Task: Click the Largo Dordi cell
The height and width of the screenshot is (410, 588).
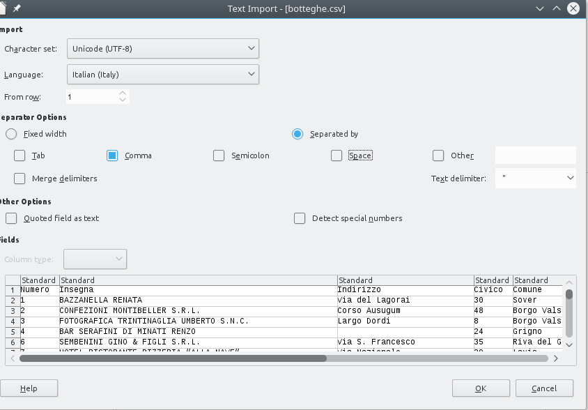Action: 405,321
